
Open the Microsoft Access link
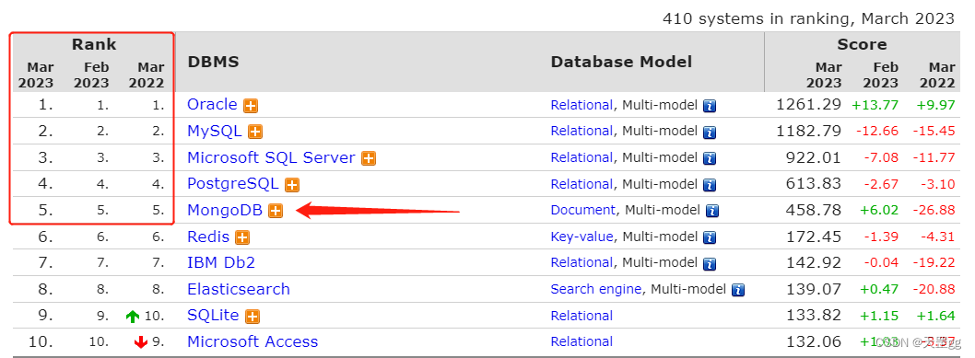click(253, 341)
